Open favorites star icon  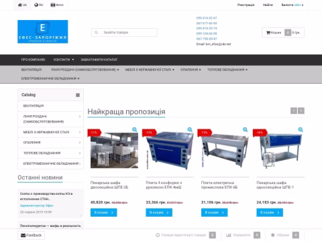coord(273,235)
